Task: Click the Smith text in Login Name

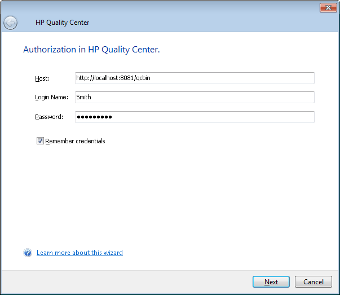Action: coord(83,97)
